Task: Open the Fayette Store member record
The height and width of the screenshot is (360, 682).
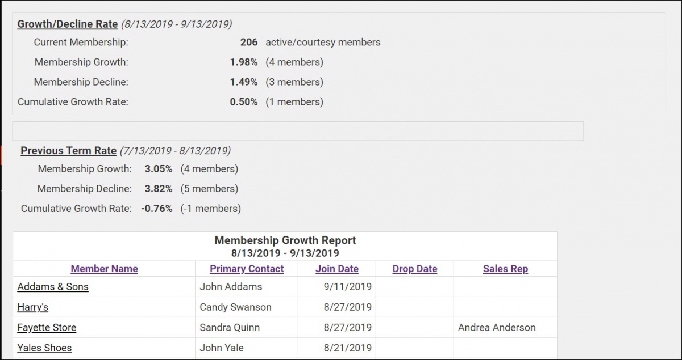Action: click(x=47, y=328)
